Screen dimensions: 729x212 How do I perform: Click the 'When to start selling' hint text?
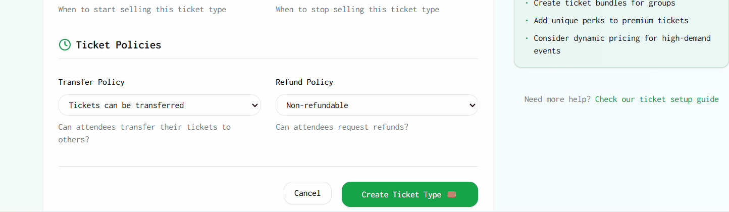[x=142, y=10]
